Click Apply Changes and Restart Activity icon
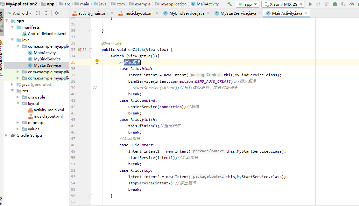The image size is (359, 206). click(319, 4)
